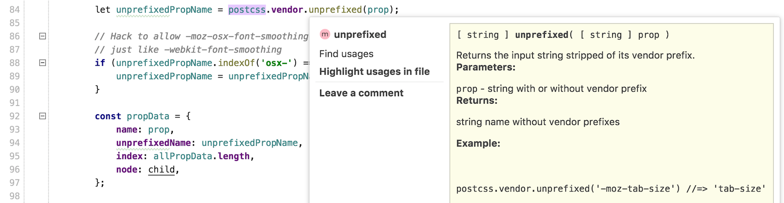
Task: Click the 'unprefixed' popup header
Action: [360, 35]
